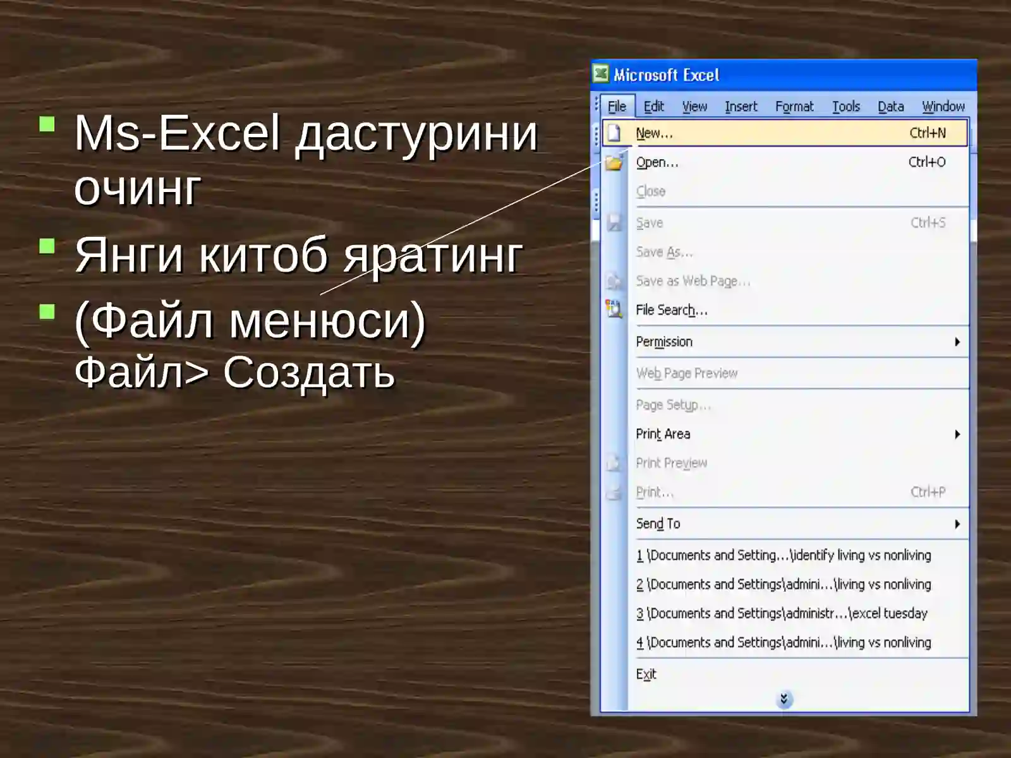Open Send To menu entry
Screen dimensions: 1011x758
coord(785,524)
